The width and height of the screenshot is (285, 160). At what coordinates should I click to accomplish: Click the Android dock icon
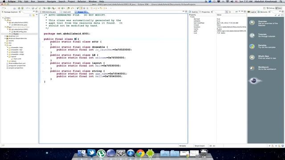[x=150, y=153]
